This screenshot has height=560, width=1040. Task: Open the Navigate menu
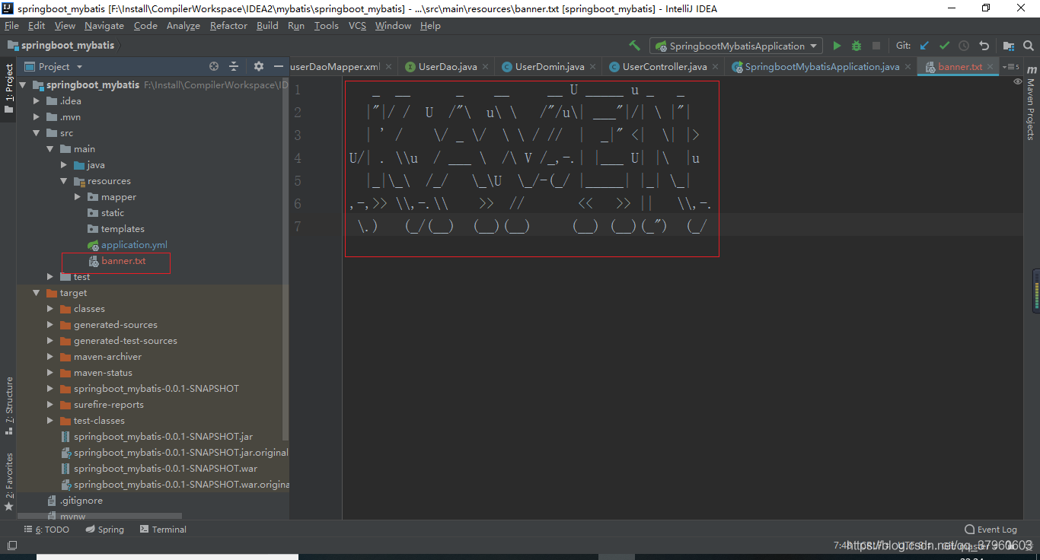[x=104, y=26]
